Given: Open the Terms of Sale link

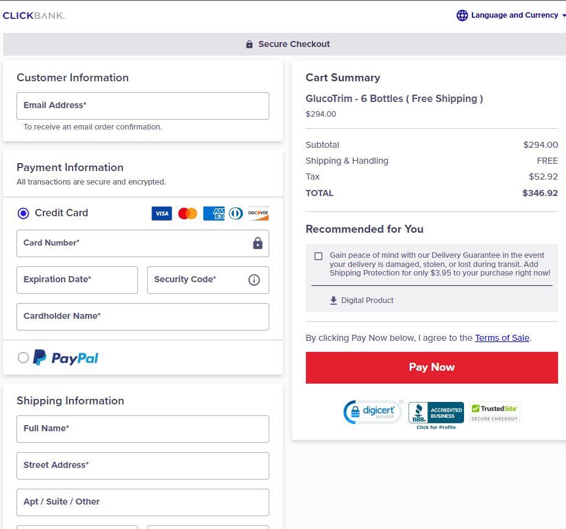Looking at the screenshot, I should (502, 338).
